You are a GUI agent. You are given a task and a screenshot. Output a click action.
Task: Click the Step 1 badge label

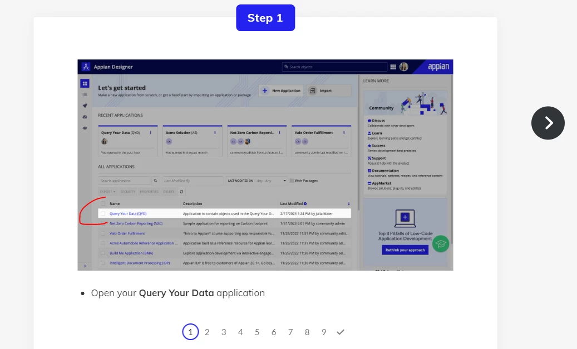[x=265, y=18]
